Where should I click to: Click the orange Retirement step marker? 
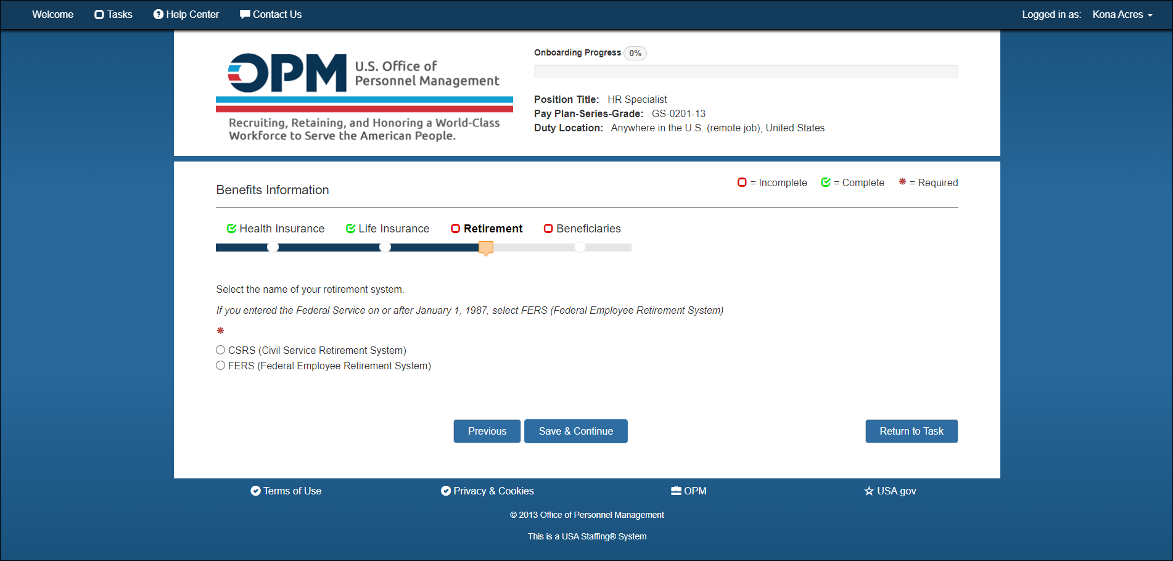pos(486,248)
